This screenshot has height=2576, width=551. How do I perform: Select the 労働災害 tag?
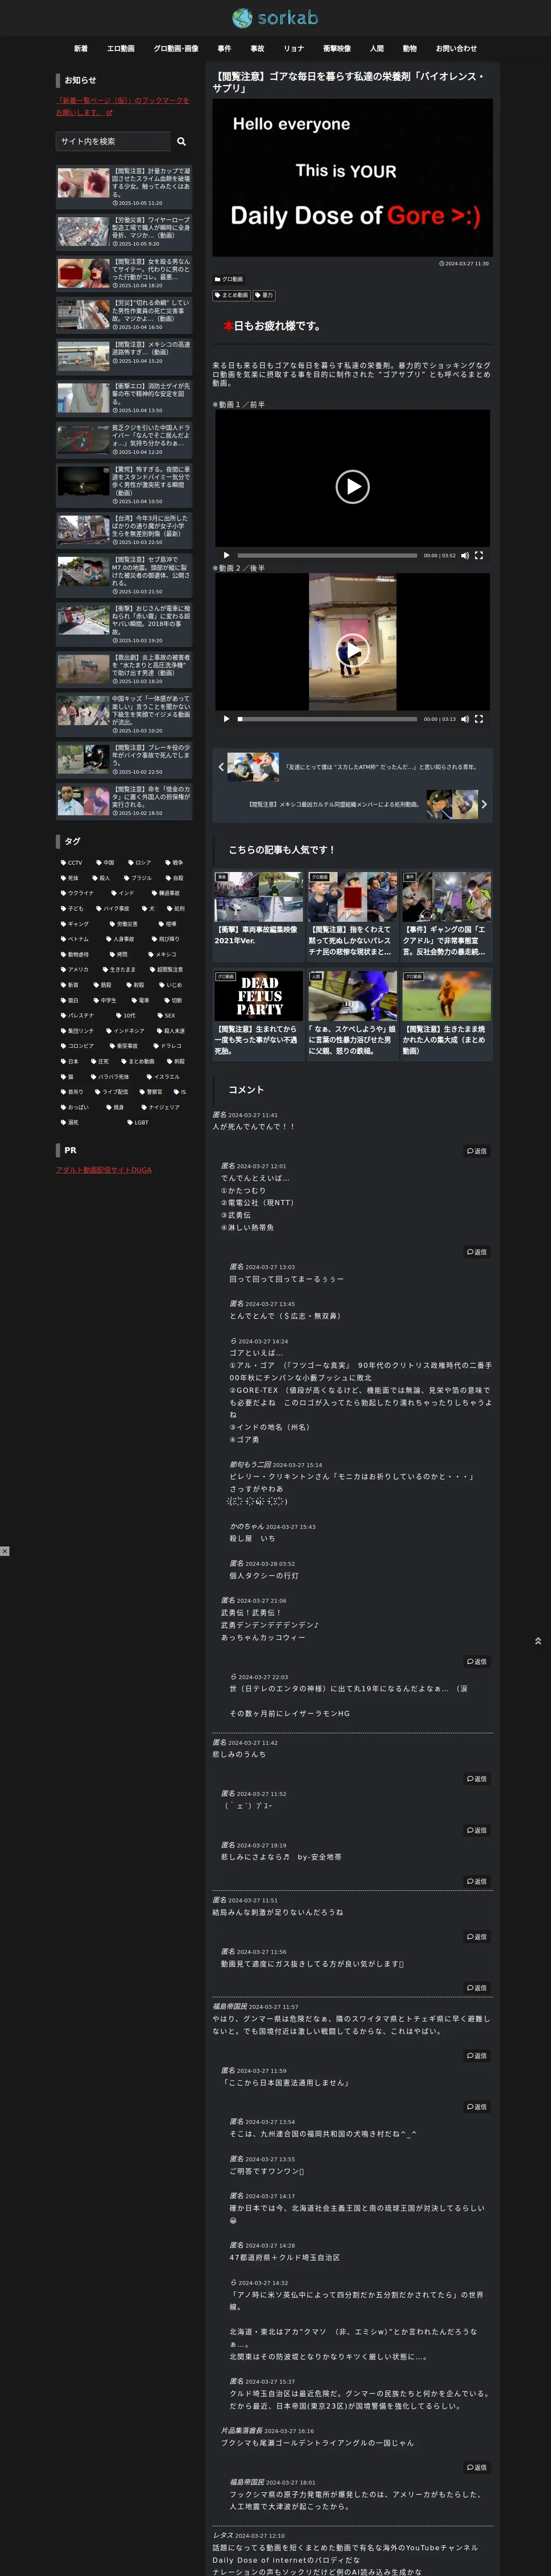point(123,924)
